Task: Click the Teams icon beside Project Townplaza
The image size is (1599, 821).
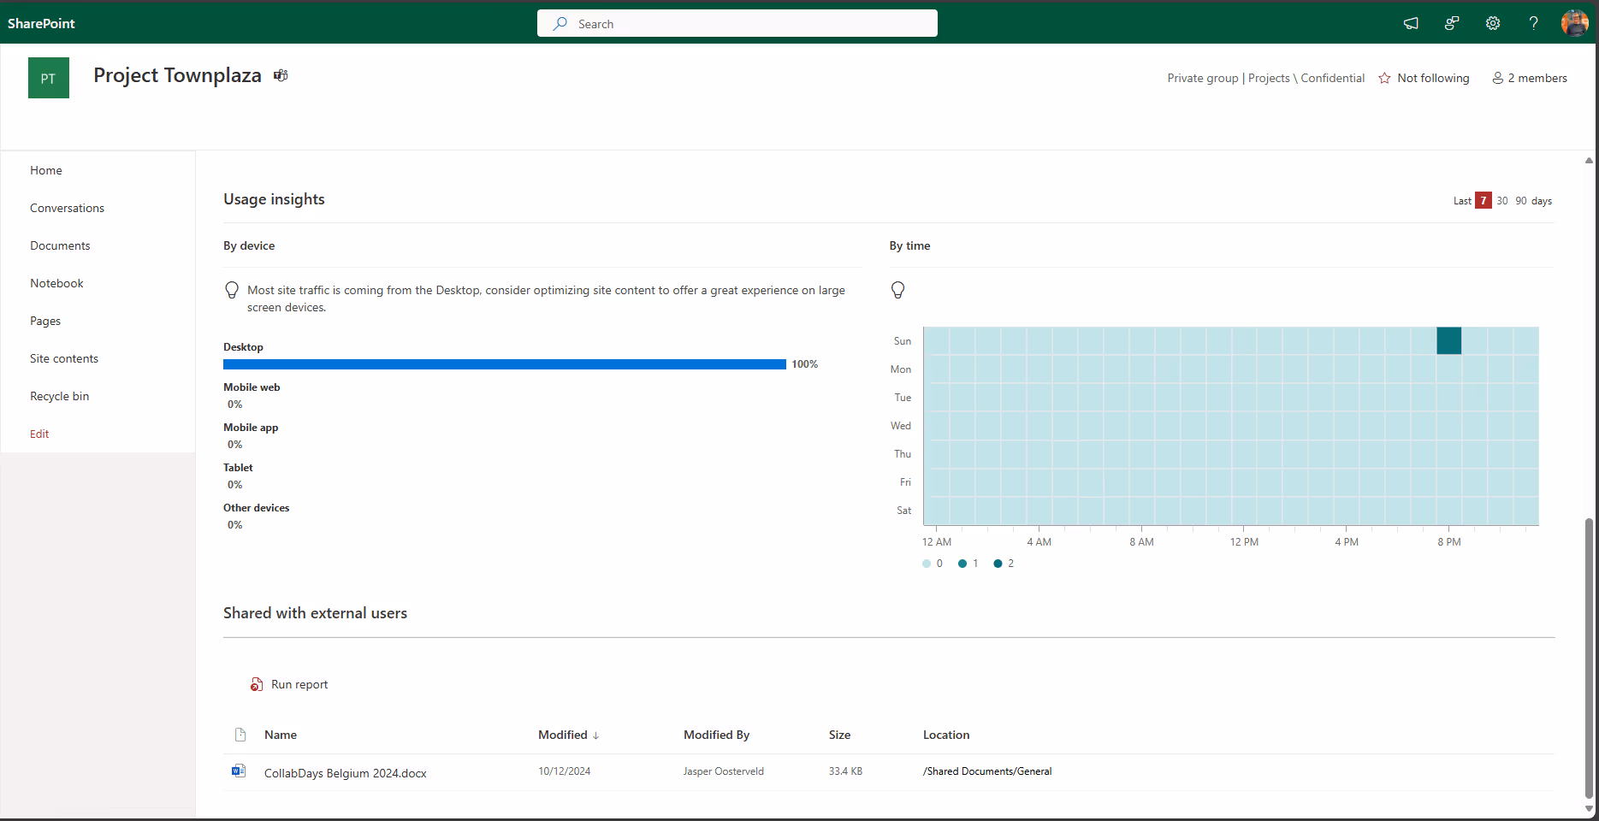Action: tap(281, 75)
